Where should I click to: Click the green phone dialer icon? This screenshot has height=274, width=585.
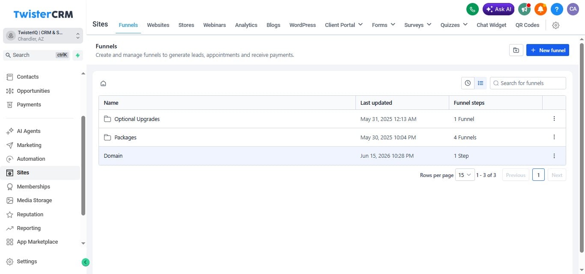(472, 9)
